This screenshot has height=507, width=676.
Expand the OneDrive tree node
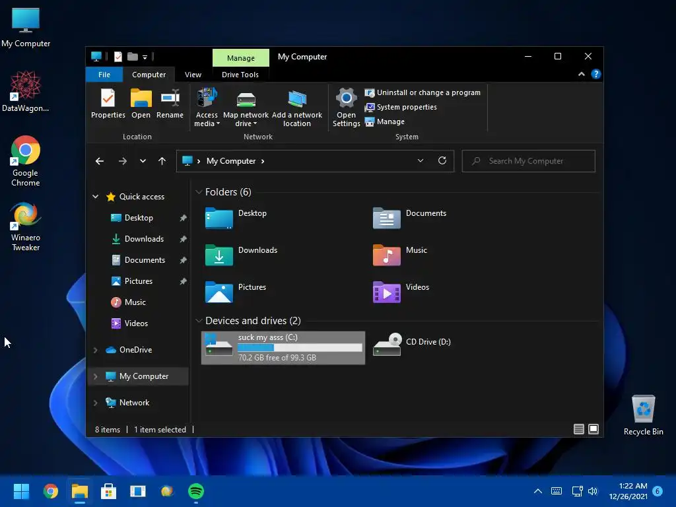95,350
